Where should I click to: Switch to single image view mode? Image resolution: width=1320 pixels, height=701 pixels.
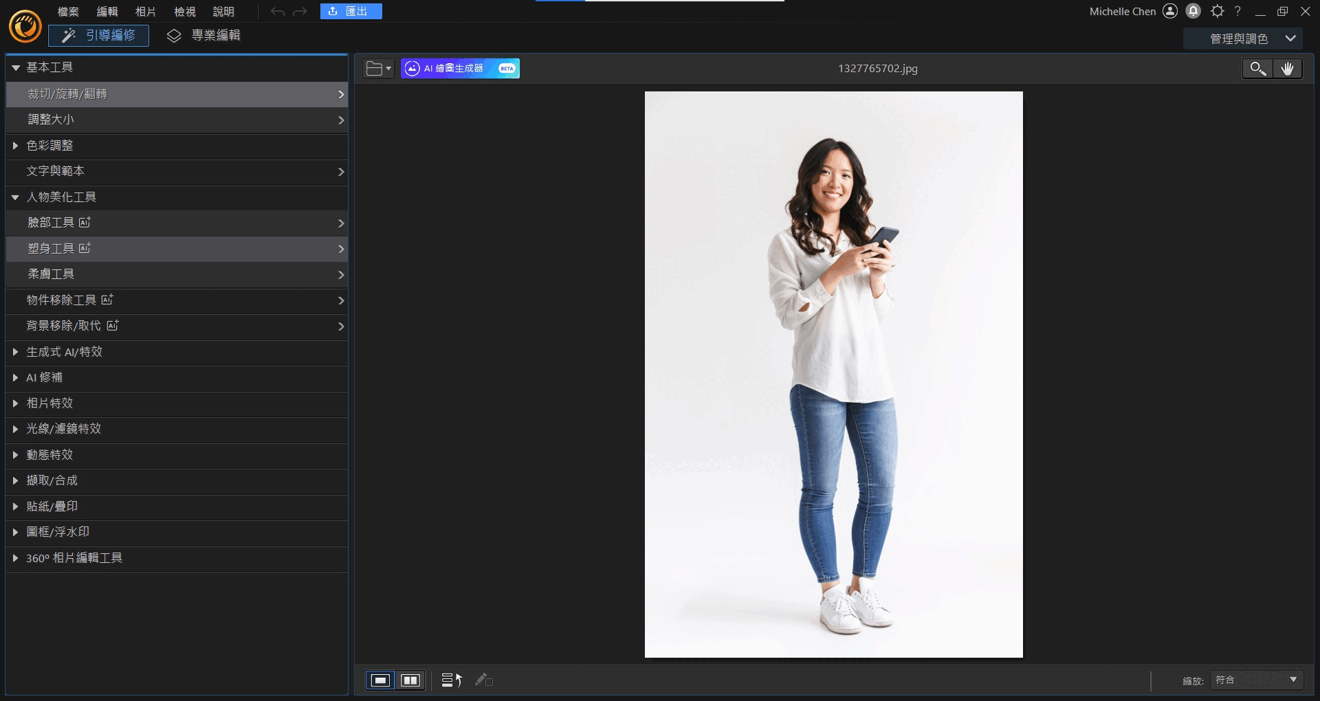[380, 680]
